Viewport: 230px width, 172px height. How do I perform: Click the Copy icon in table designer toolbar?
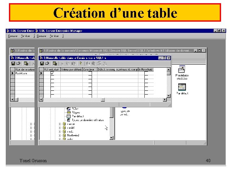pos(68,63)
